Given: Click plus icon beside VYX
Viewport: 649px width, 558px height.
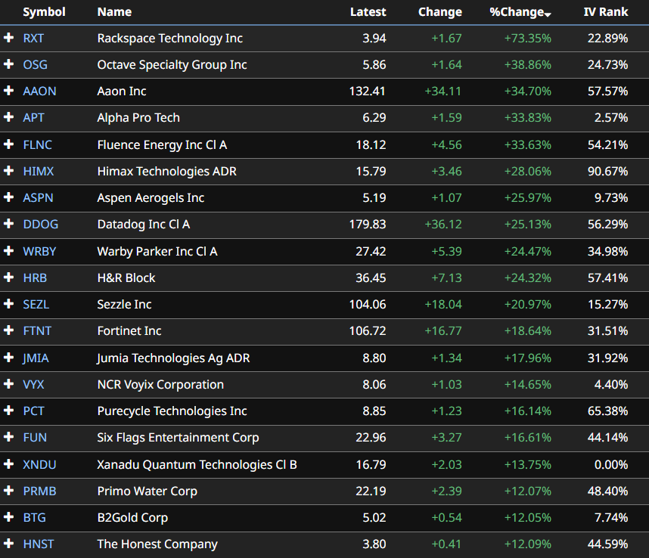Looking at the screenshot, I should tap(8, 384).
